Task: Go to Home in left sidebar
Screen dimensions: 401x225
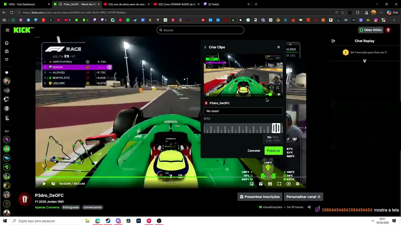Action: [x=7, y=43]
